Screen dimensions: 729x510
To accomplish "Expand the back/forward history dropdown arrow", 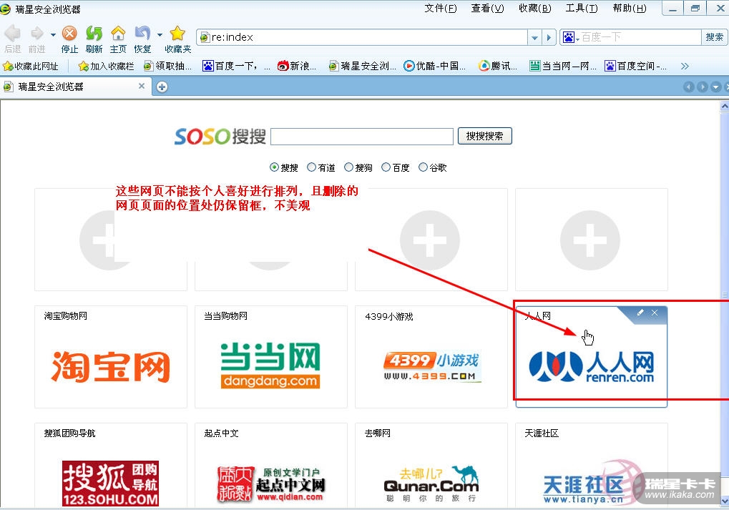I will click(x=53, y=34).
